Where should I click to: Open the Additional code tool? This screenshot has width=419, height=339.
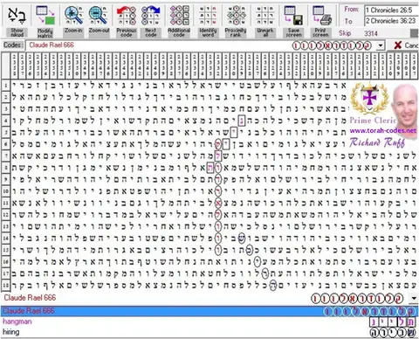tap(179, 16)
